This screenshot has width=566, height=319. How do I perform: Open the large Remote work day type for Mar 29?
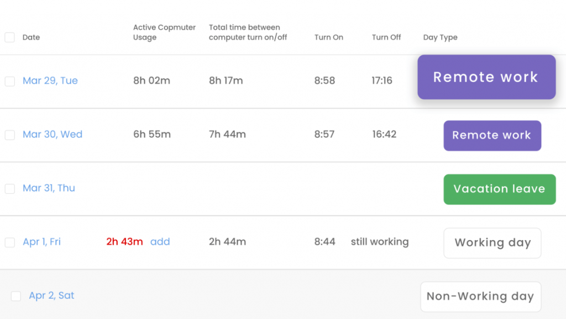[x=486, y=77]
